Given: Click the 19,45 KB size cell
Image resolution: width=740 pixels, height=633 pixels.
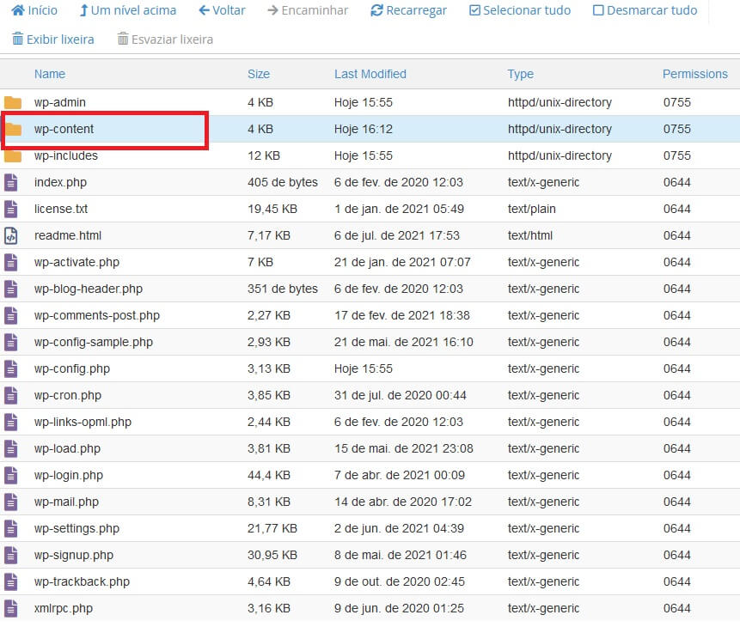Looking at the screenshot, I should point(272,209).
